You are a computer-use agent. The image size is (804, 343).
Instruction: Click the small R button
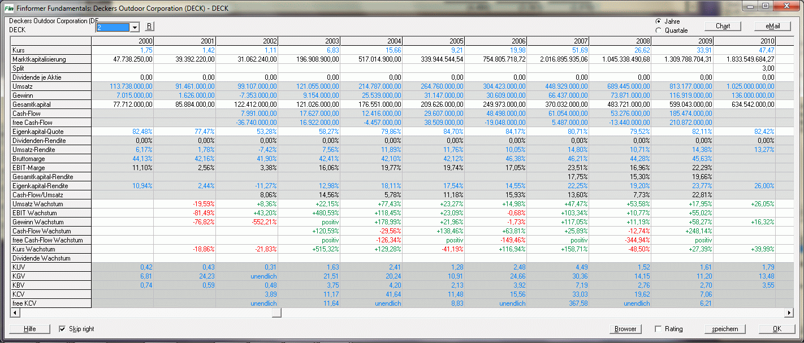149,26
